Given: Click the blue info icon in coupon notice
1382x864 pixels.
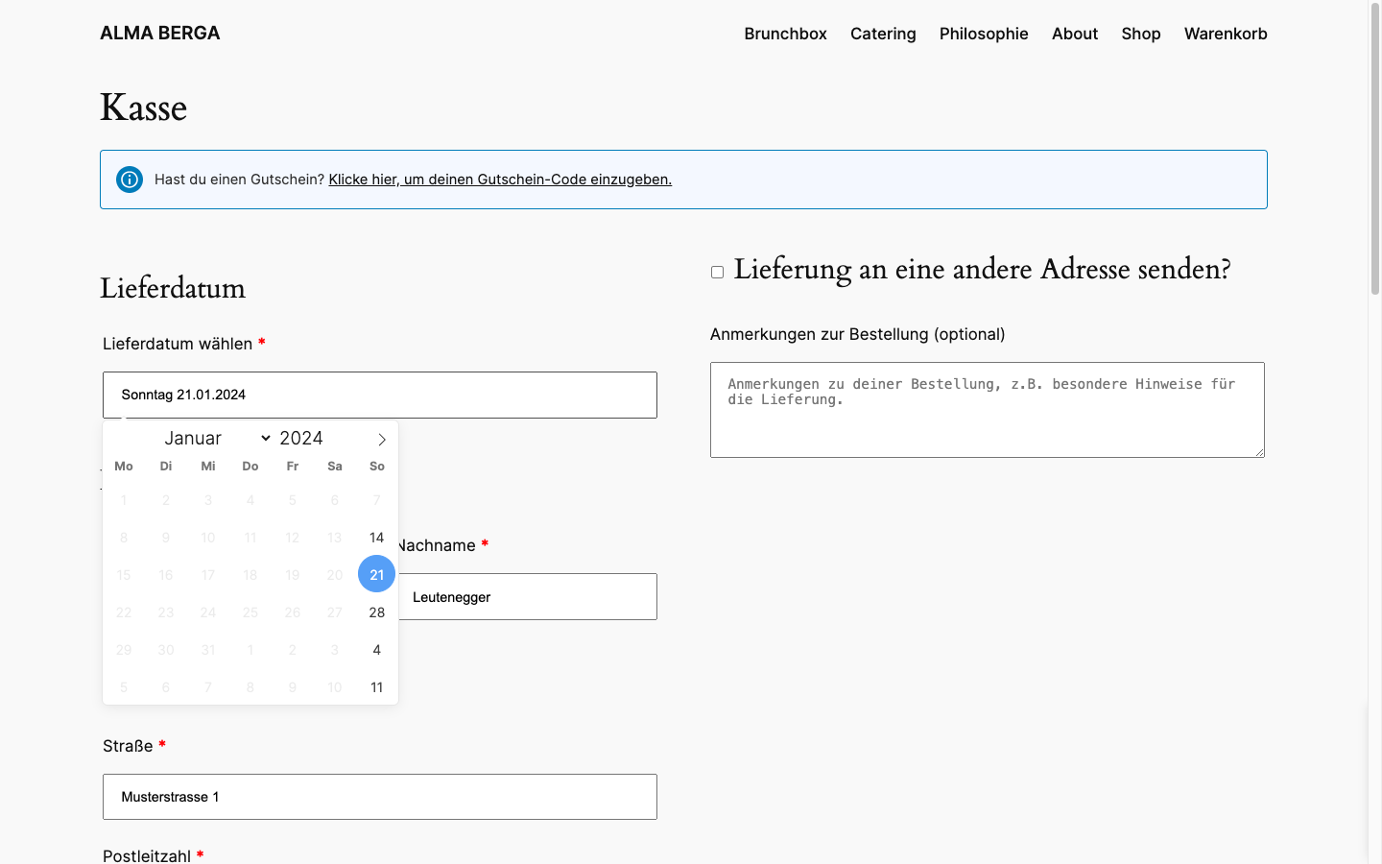Looking at the screenshot, I should click(x=130, y=180).
